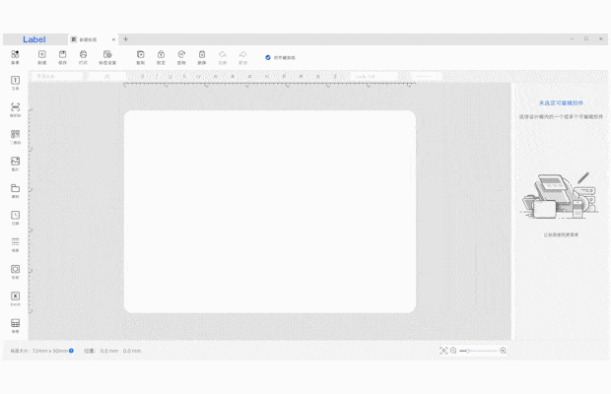Open Label Settings from the toolbar

[x=107, y=56]
